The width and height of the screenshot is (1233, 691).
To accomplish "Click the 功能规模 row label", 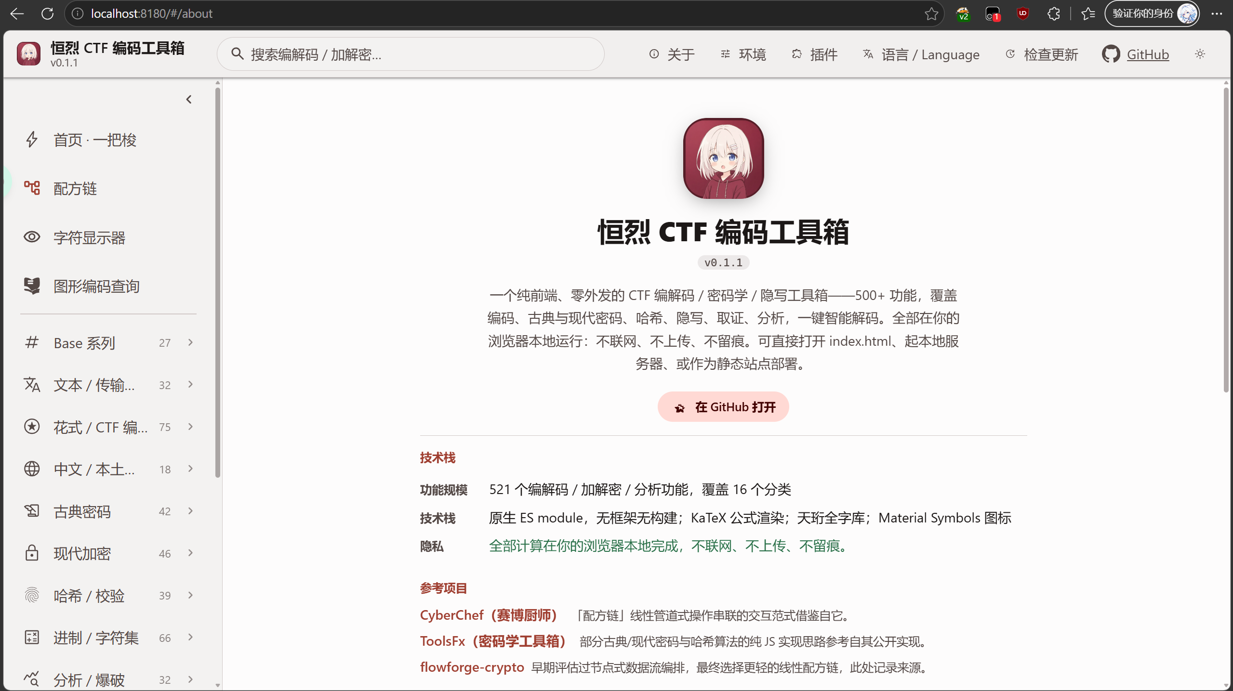I will pyautogui.click(x=443, y=490).
